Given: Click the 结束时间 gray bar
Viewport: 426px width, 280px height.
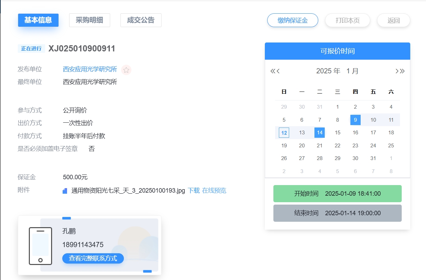Looking at the screenshot, I should (x=337, y=213).
